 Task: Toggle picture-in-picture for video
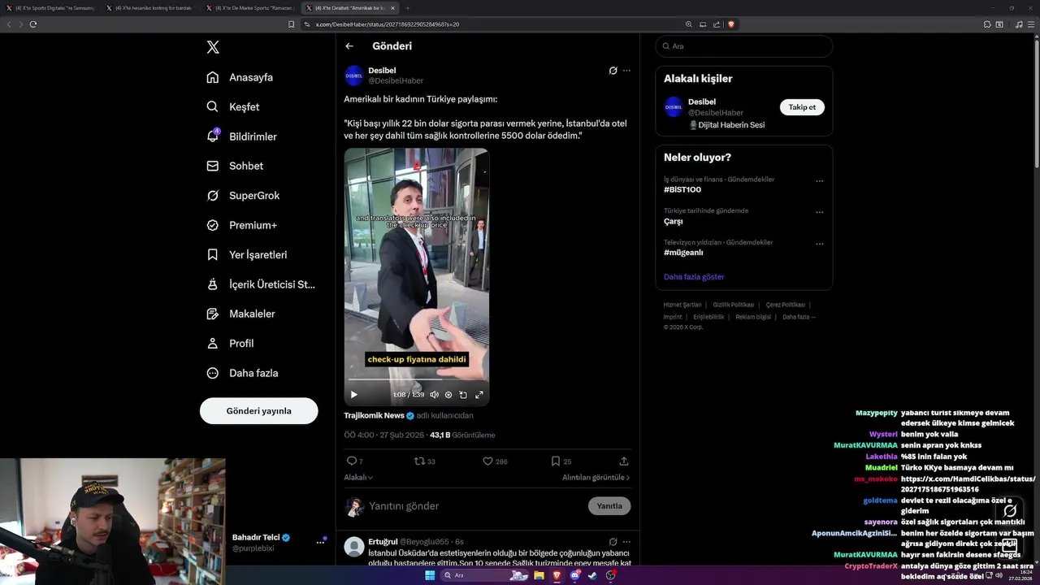pyautogui.click(x=463, y=394)
